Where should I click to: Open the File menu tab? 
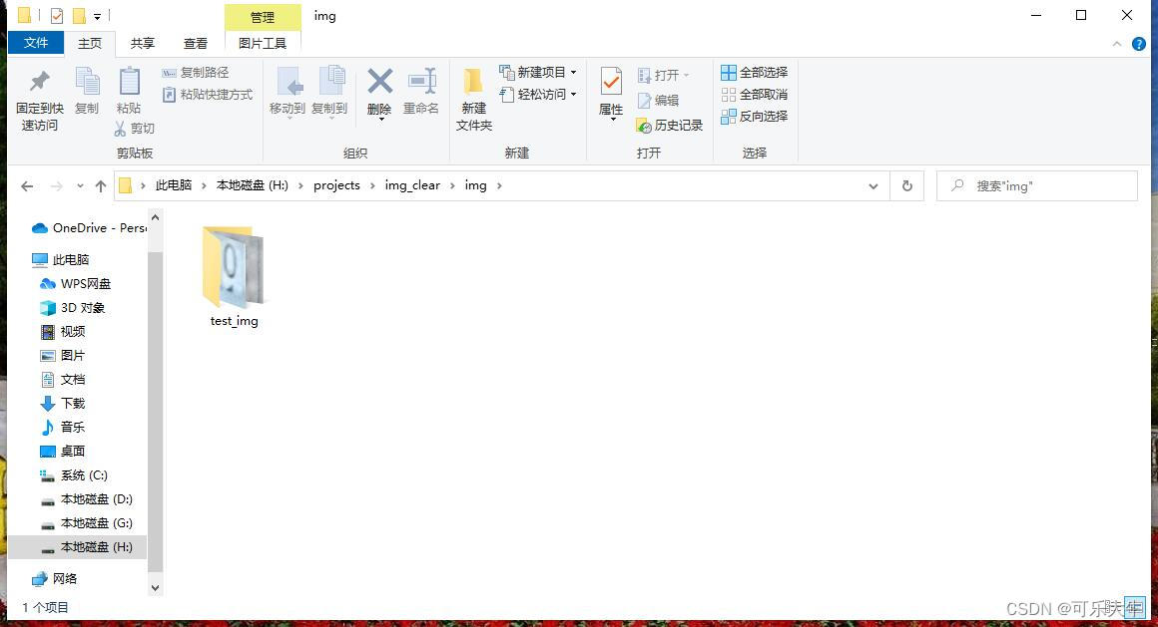(36, 43)
